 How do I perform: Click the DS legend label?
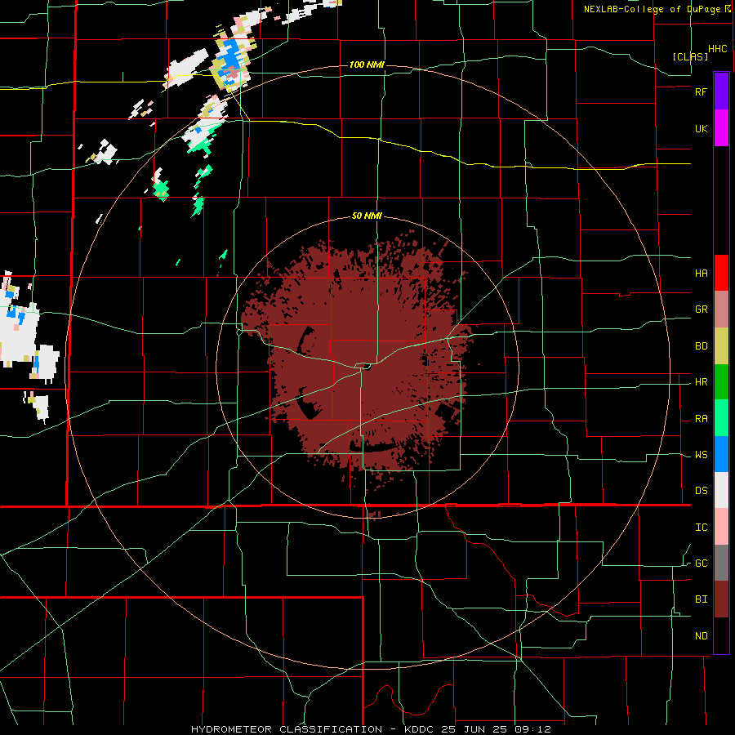point(701,491)
